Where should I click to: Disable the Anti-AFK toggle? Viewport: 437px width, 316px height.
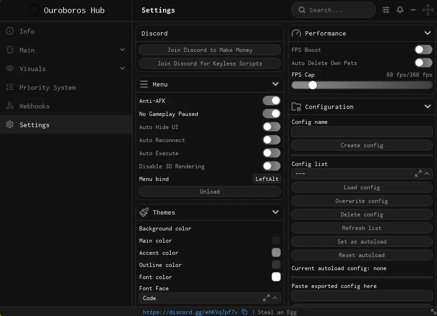click(271, 101)
